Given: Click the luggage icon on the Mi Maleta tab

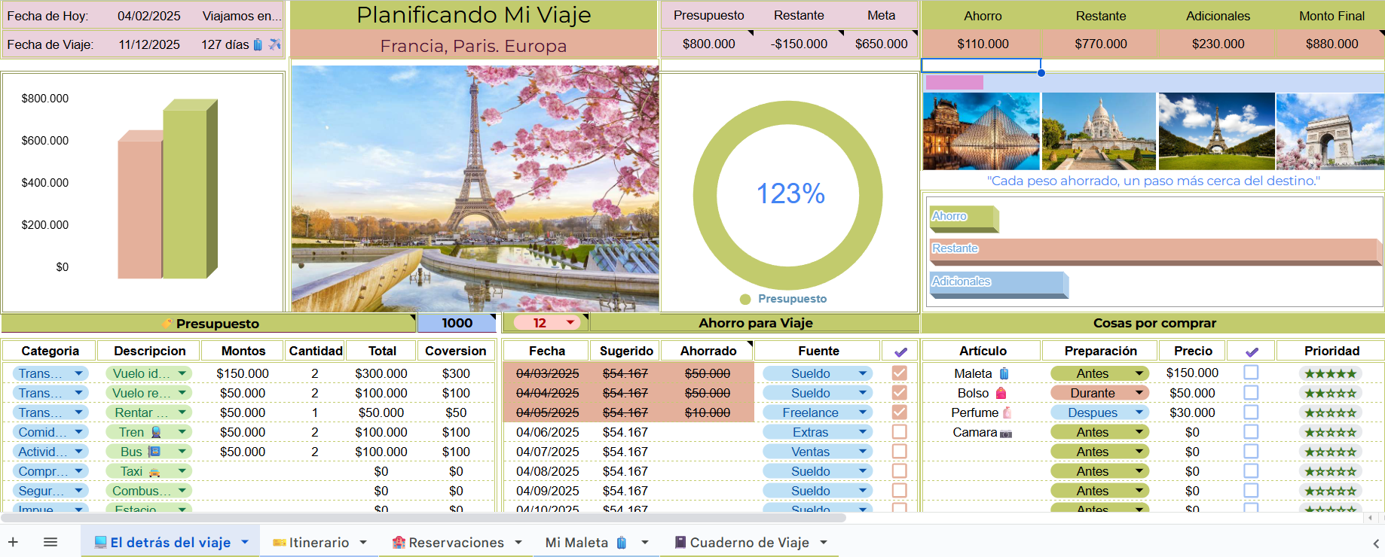Looking at the screenshot, I should point(622,542).
